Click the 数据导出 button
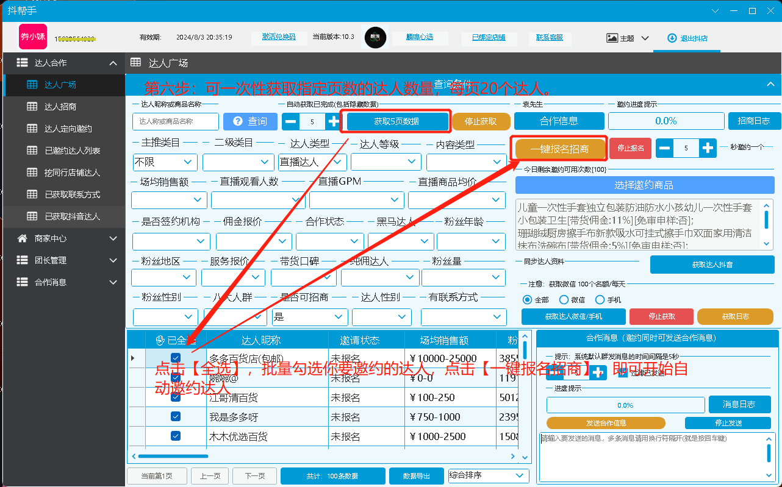 [417, 476]
